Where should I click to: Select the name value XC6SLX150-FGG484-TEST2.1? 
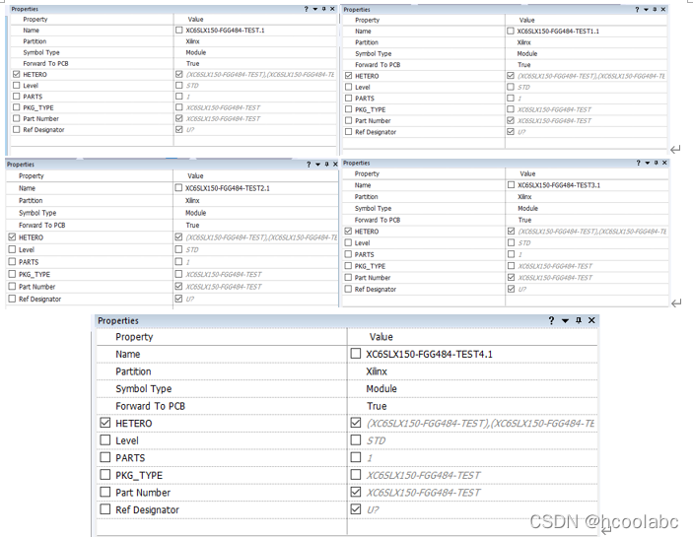click(x=228, y=188)
